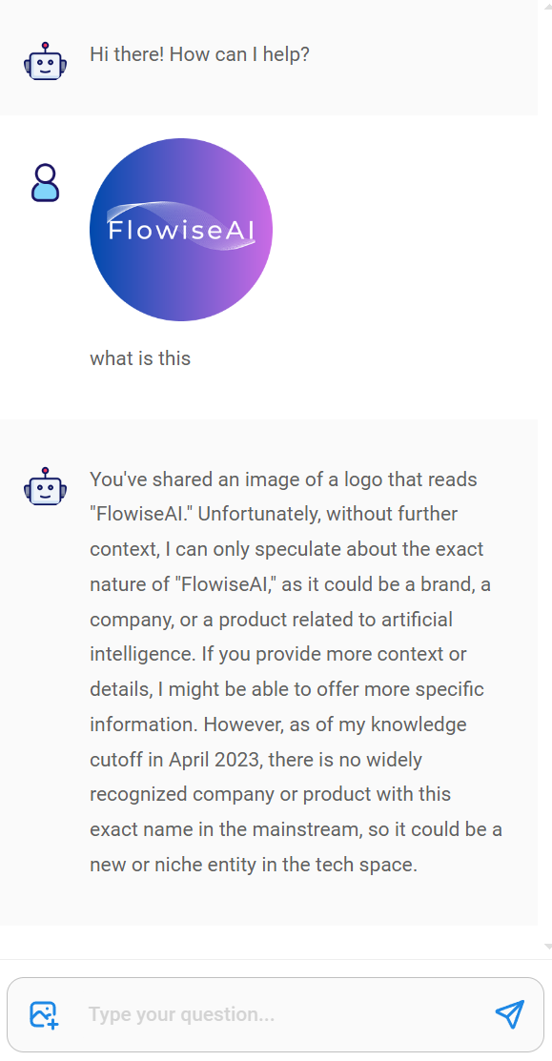Click the robot avatar beside the greeting
This screenshot has width=552, height=1061.
(x=46, y=62)
